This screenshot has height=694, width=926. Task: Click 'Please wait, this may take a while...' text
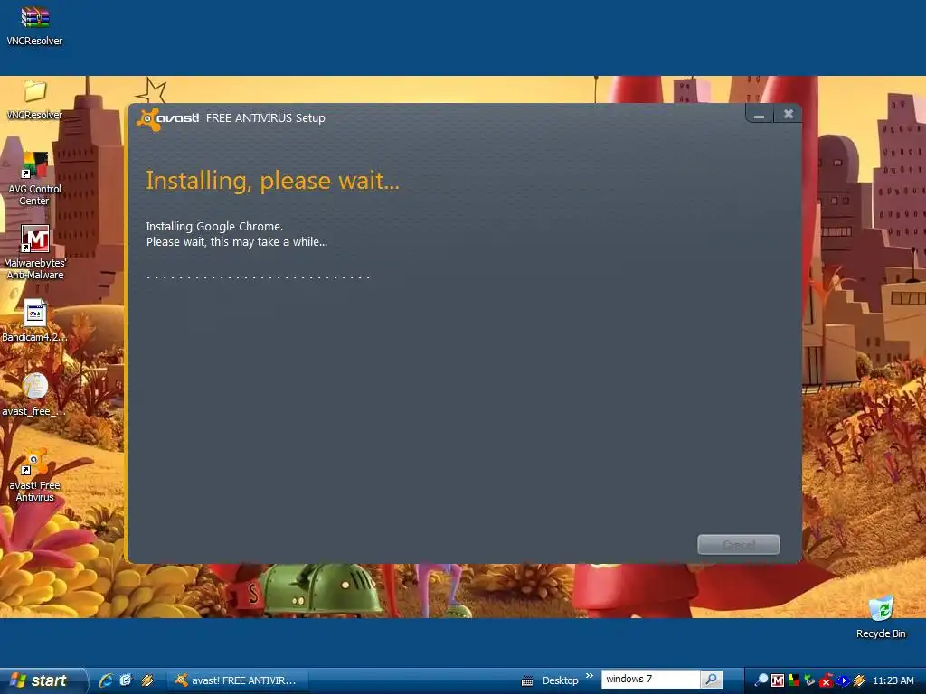pyautogui.click(x=236, y=242)
